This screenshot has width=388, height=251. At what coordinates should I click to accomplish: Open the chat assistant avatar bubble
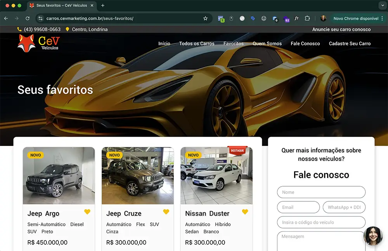click(373, 236)
